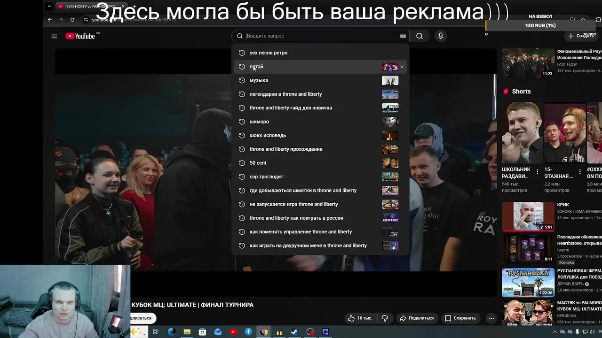Switch to Chrome in taskbar
602x338 pixels.
(x=264, y=332)
